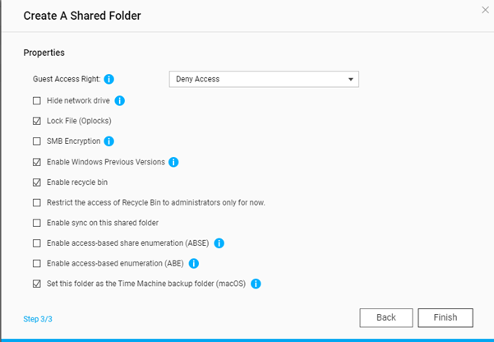Disable the Enable recycle bin checkbox
The image size is (494, 342).
[36, 182]
